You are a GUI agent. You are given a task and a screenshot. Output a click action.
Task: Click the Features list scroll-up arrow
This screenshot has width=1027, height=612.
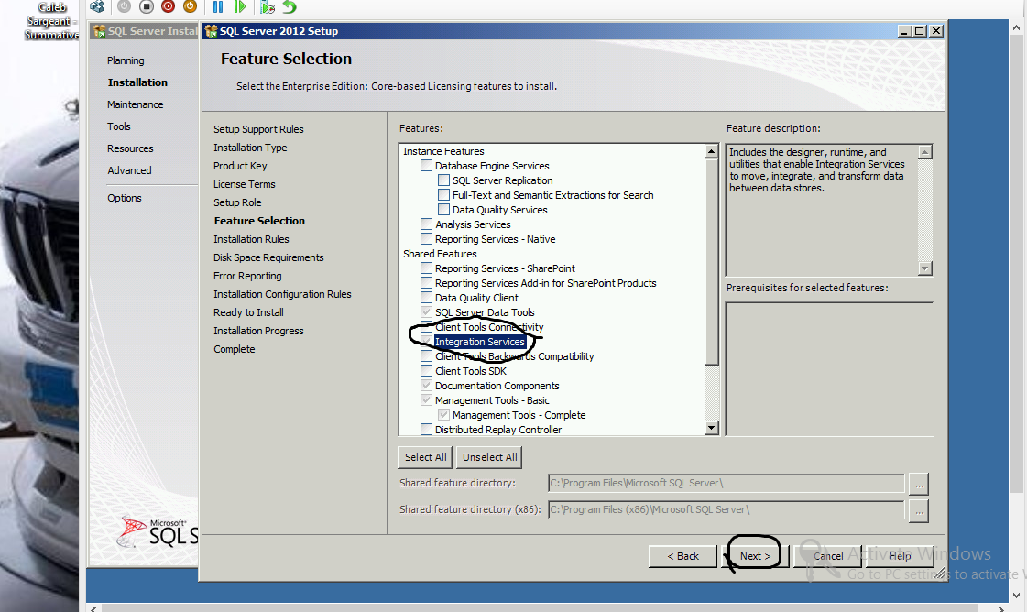tap(712, 151)
